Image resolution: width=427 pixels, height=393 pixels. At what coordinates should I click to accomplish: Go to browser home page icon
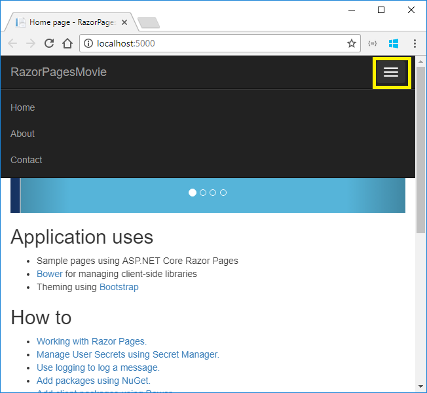click(x=67, y=44)
